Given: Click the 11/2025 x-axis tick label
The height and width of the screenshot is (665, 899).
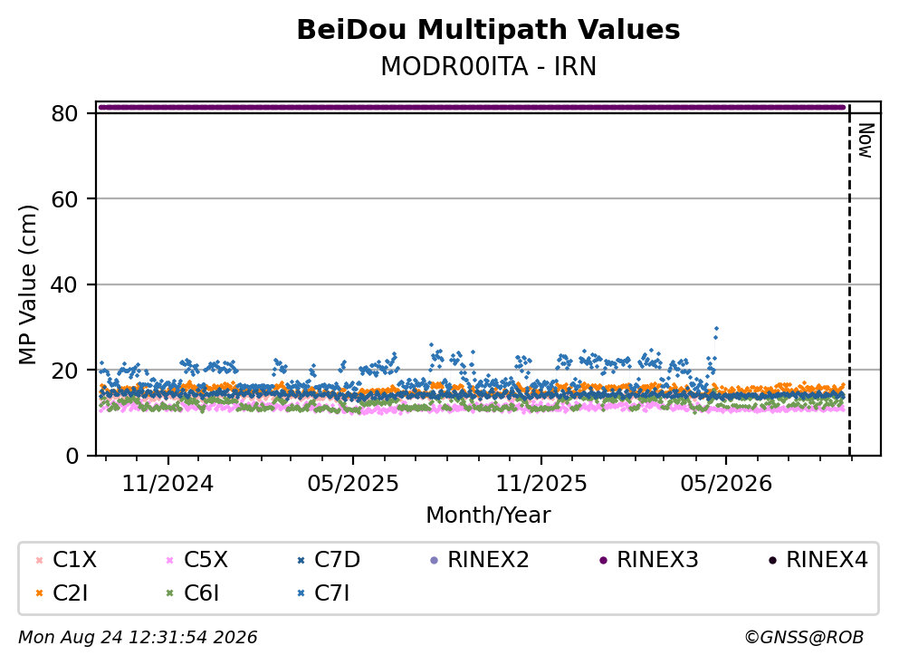Looking at the screenshot, I should tap(541, 484).
